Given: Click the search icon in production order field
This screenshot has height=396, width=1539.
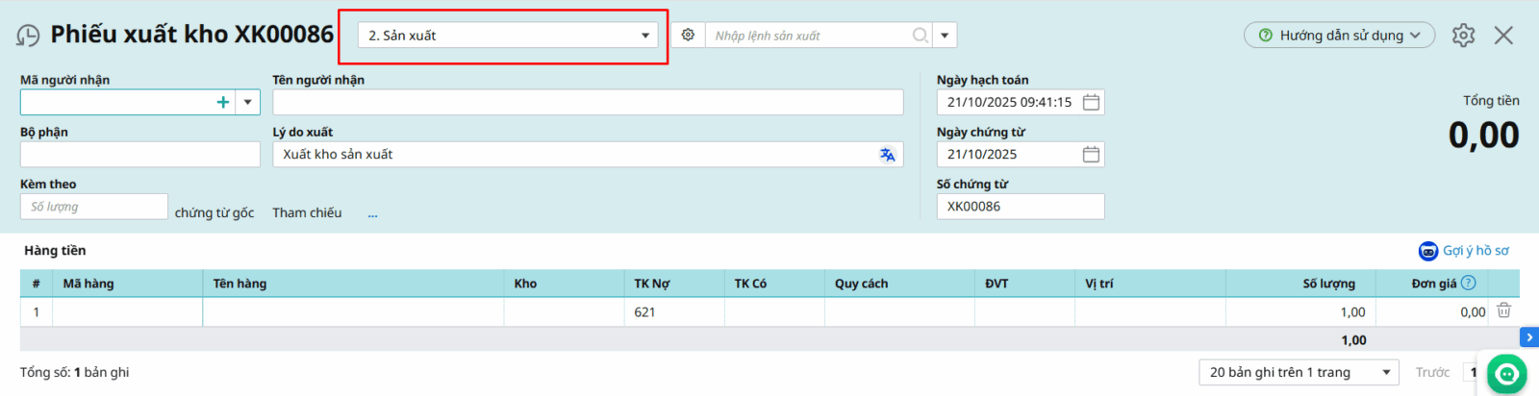Looking at the screenshot, I should pos(920,36).
